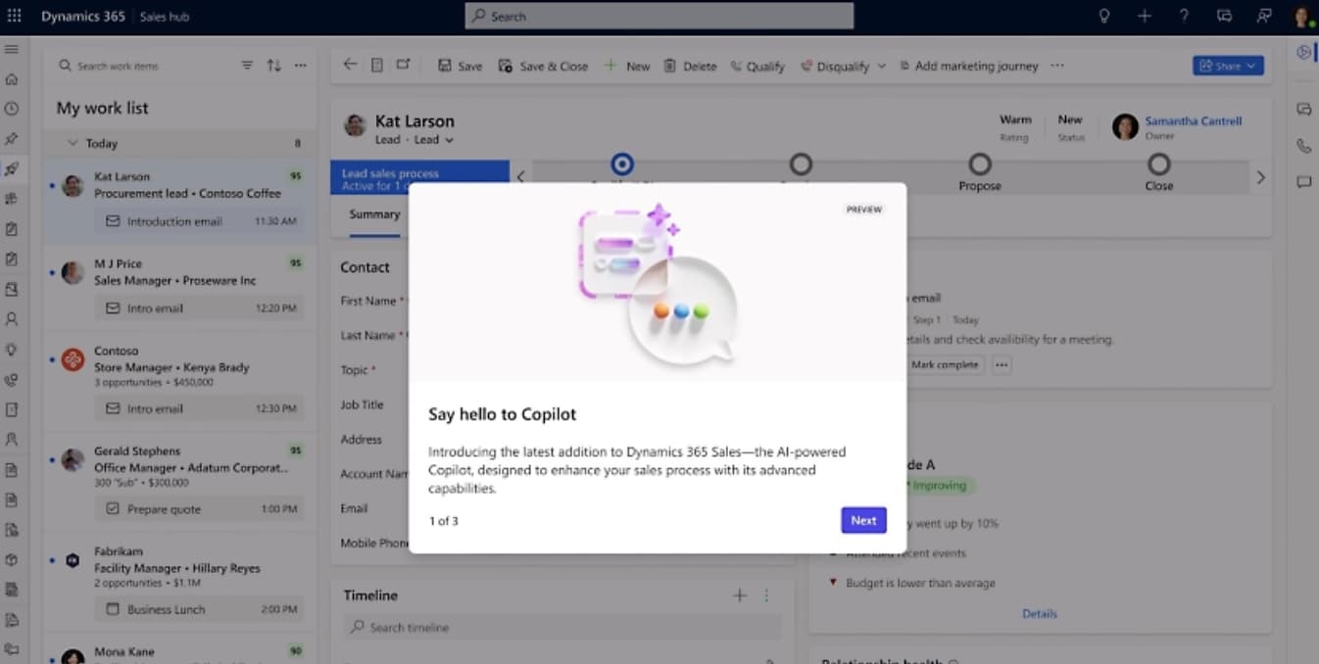Open the Copilot panel icon
This screenshot has height=664, width=1319.
(1303, 52)
